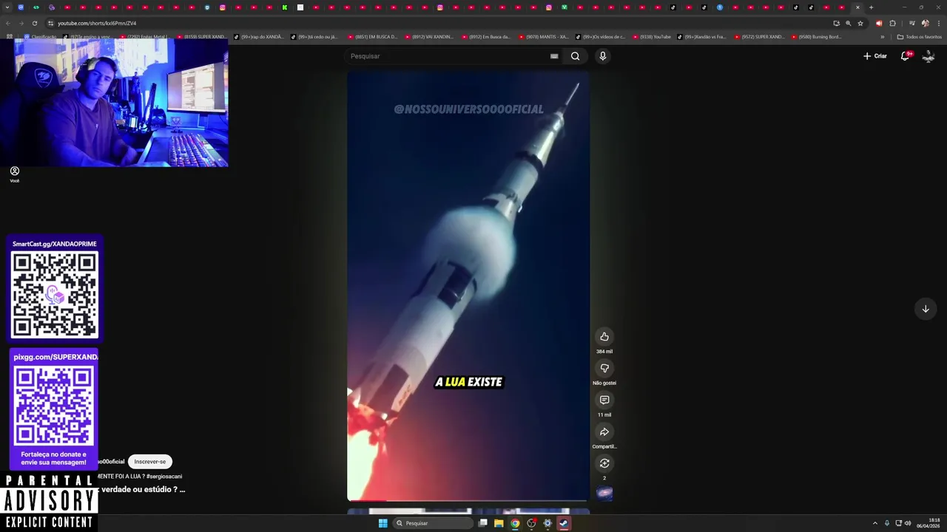Open on-screen keyboard icon in search box
This screenshot has width=947, height=532.
pos(554,56)
